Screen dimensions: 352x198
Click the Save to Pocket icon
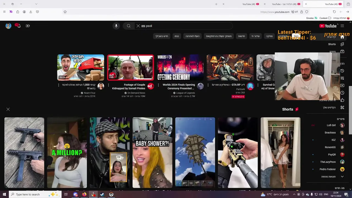click(x=37, y=12)
